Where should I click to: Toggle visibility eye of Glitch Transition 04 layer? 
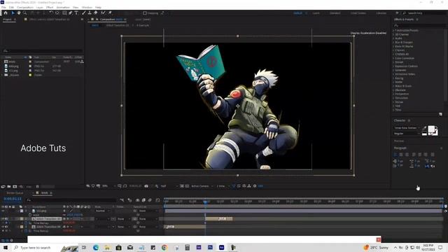click(x=3, y=227)
